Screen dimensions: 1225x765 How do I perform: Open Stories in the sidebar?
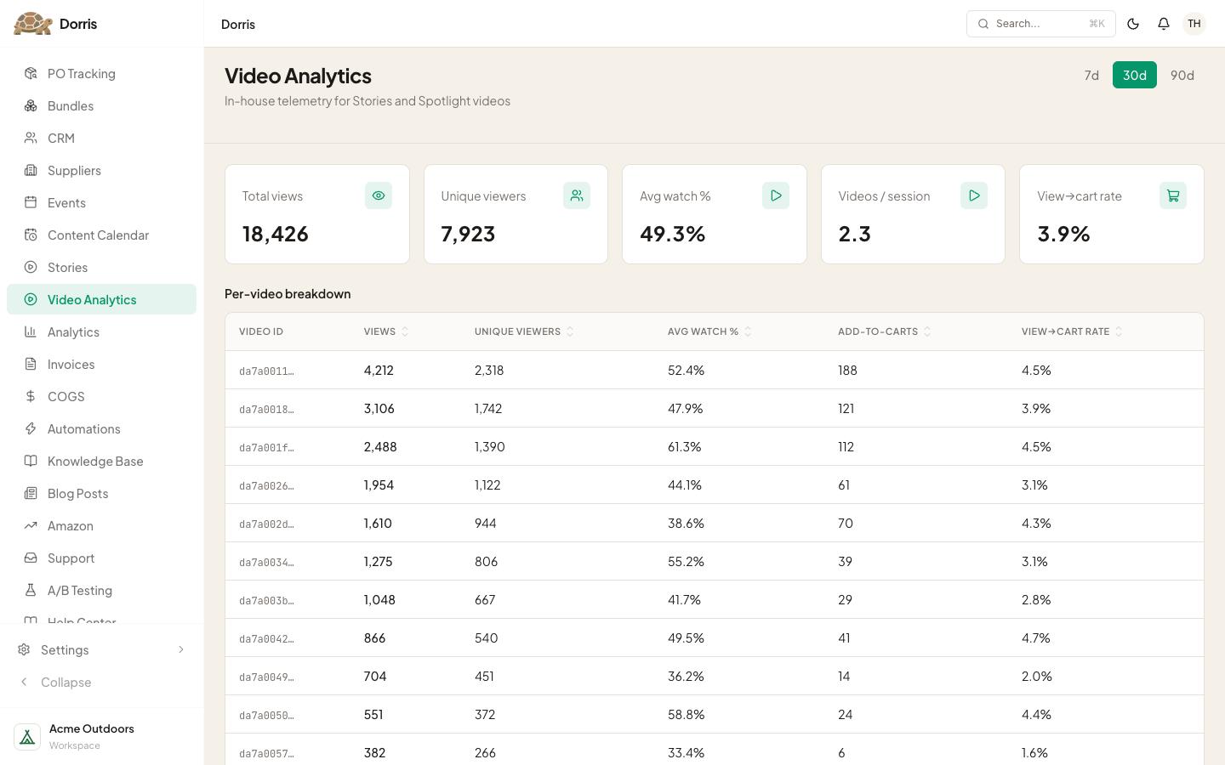(102, 268)
